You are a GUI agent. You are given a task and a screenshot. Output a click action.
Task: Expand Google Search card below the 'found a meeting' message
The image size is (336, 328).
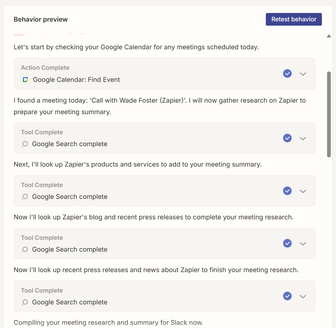[x=303, y=138]
